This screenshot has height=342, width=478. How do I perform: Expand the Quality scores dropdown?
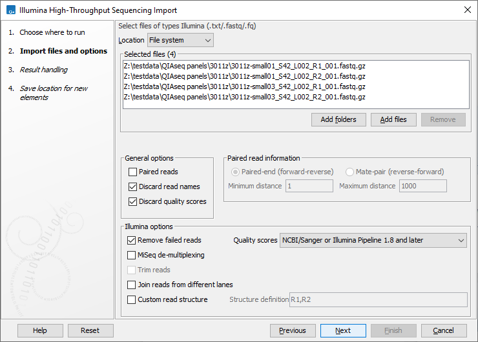click(373, 240)
